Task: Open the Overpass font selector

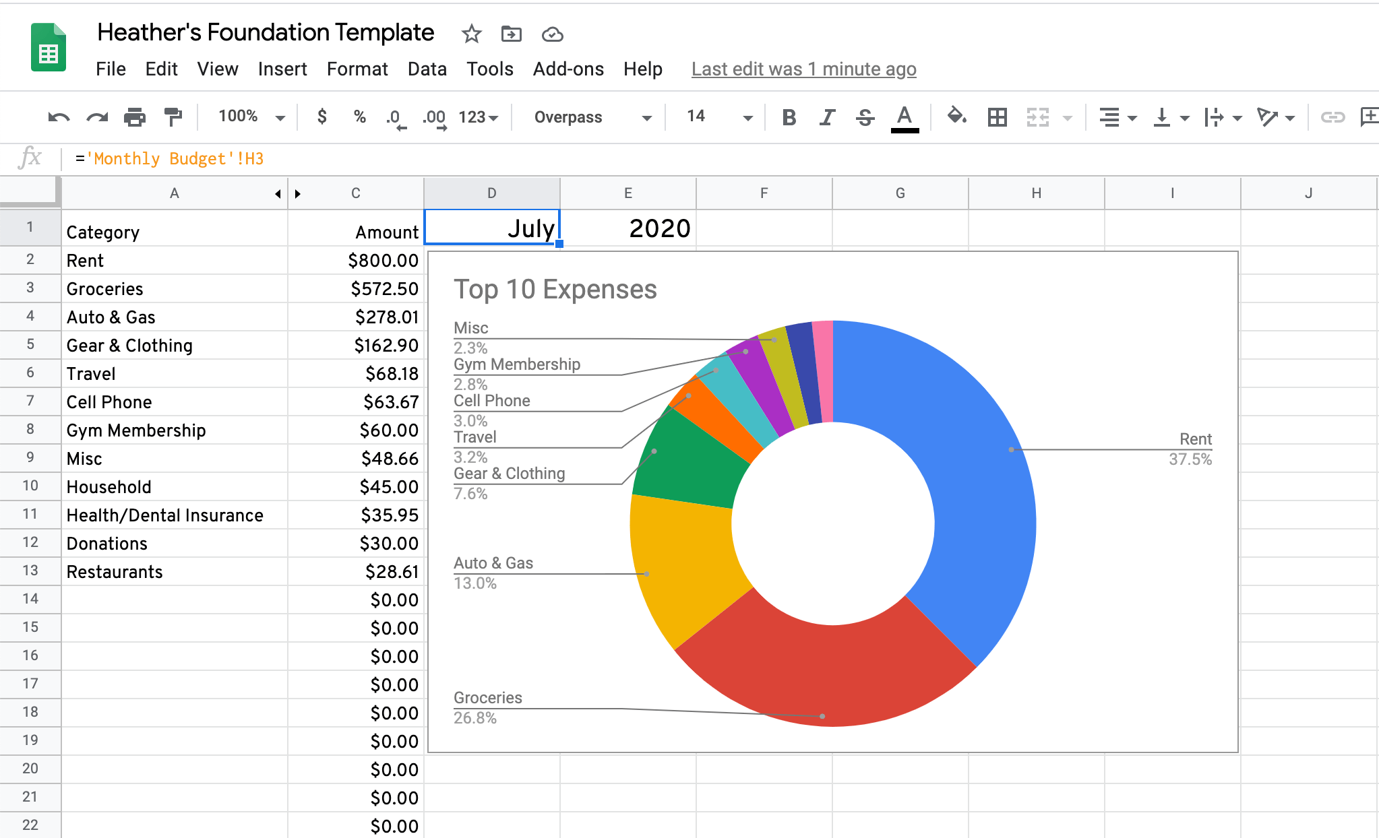Action: pos(588,117)
